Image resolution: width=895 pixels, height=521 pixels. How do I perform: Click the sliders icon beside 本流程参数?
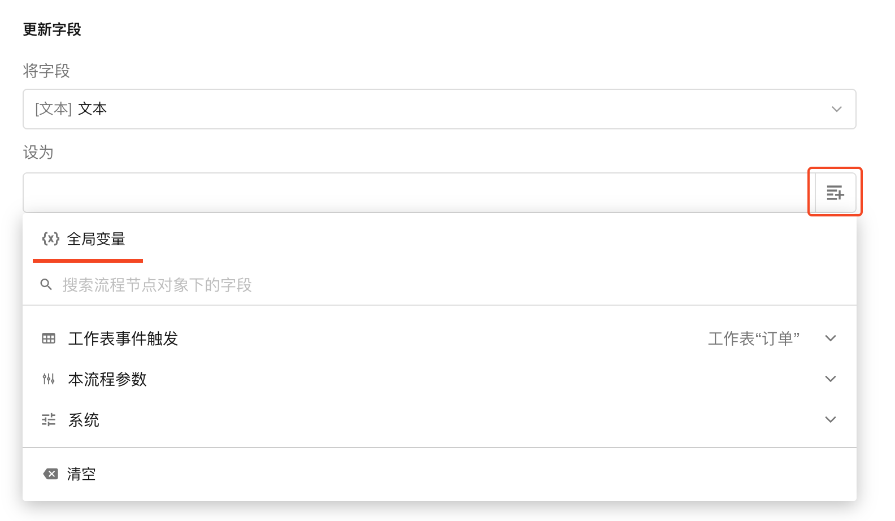click(x=49, y=379)
